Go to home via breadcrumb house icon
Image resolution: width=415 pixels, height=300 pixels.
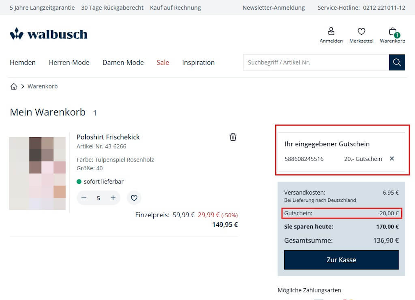[14, 86]
